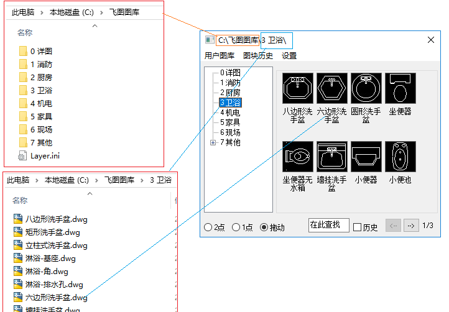Click sort arrow above 名称 in top Explorer
The height and width of the screenshot is (312, 449).
pos(95,25)
